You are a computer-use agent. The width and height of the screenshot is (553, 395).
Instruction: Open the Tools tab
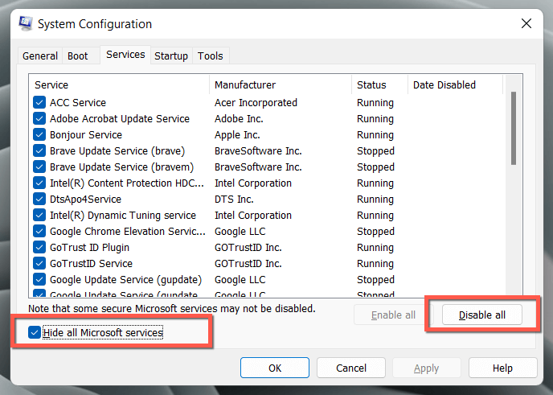coord(211,56)
